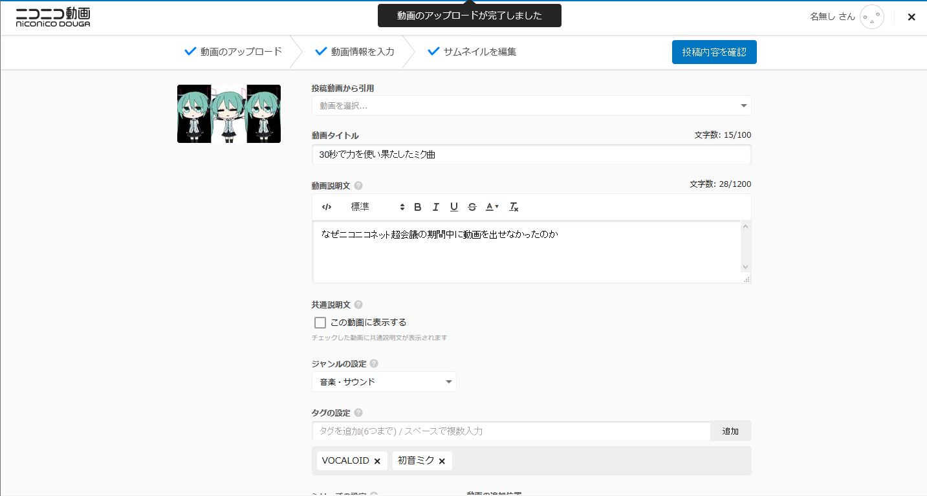Apply italic formatting

(x=435, y=207)
